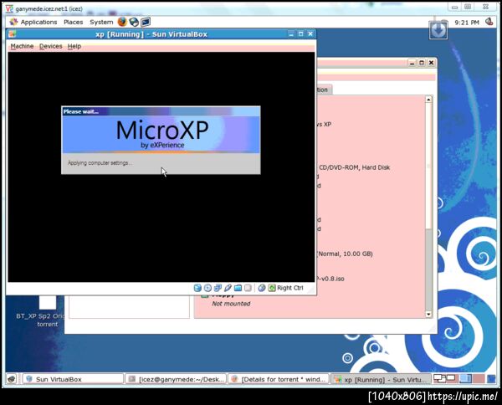Click the network adapters status icon

pos(218,288)
